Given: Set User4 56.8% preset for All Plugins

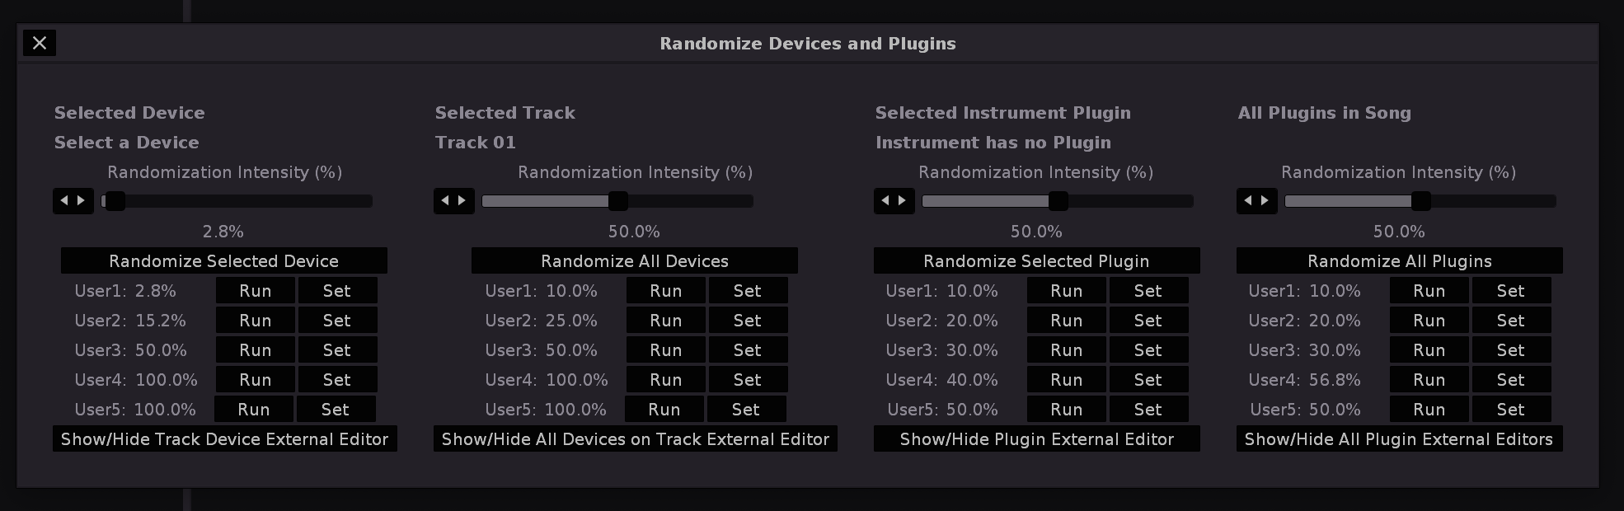Looking at the screenshot, I should pyautogui.click(x=1510, y=380).
